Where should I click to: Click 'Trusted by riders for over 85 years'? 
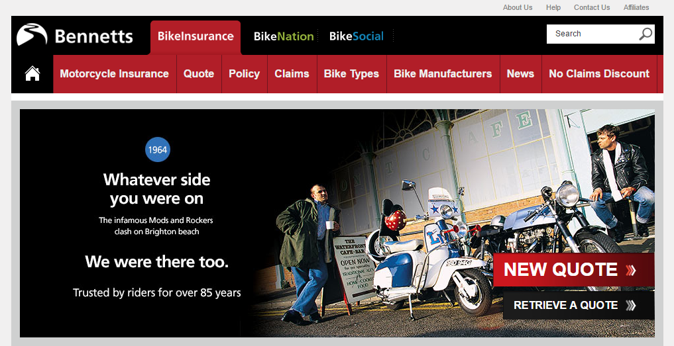click(x=157, y=293)
